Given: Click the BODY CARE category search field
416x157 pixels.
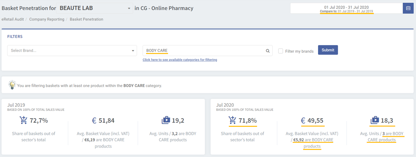Looking at the screenshot, I should (203, 51).
